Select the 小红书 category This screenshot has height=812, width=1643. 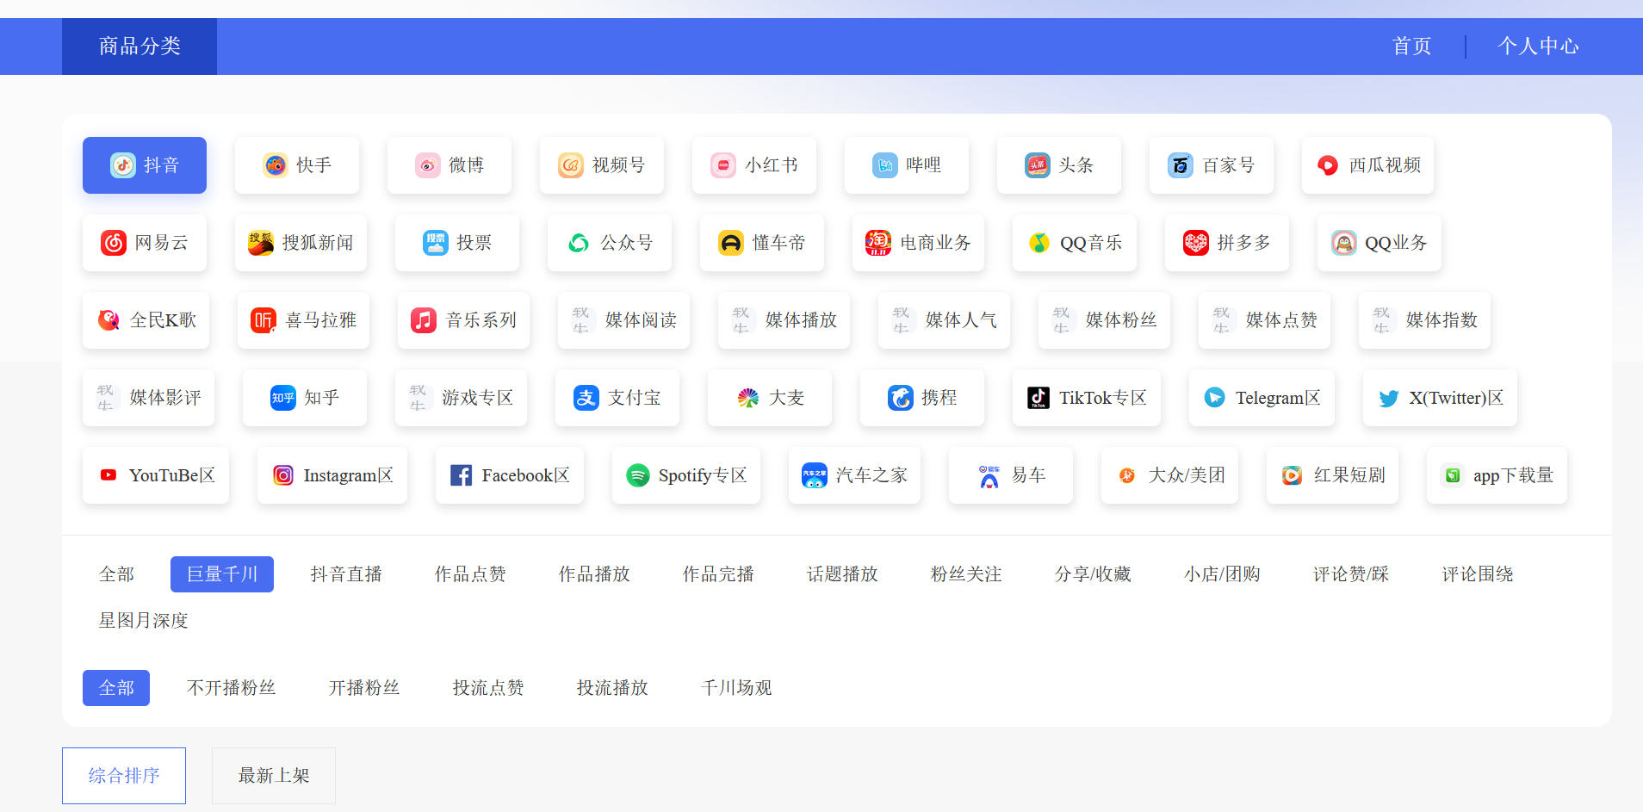click(x=753, y=165)
